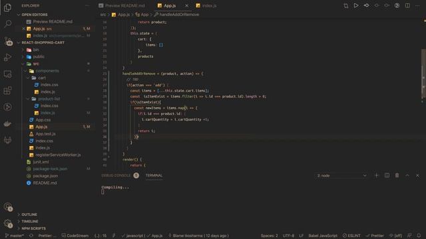Click inside the terminal at Compiling... output
The image size is (426, 239).
(x=115, y=187)
